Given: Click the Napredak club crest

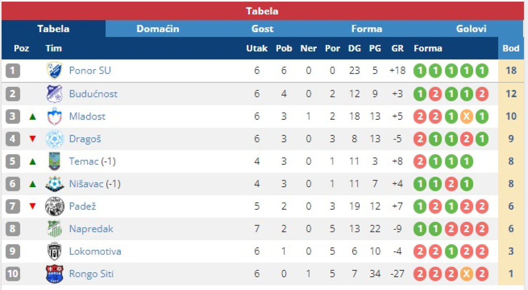Looking at the screenshot, I should [54, 229].
